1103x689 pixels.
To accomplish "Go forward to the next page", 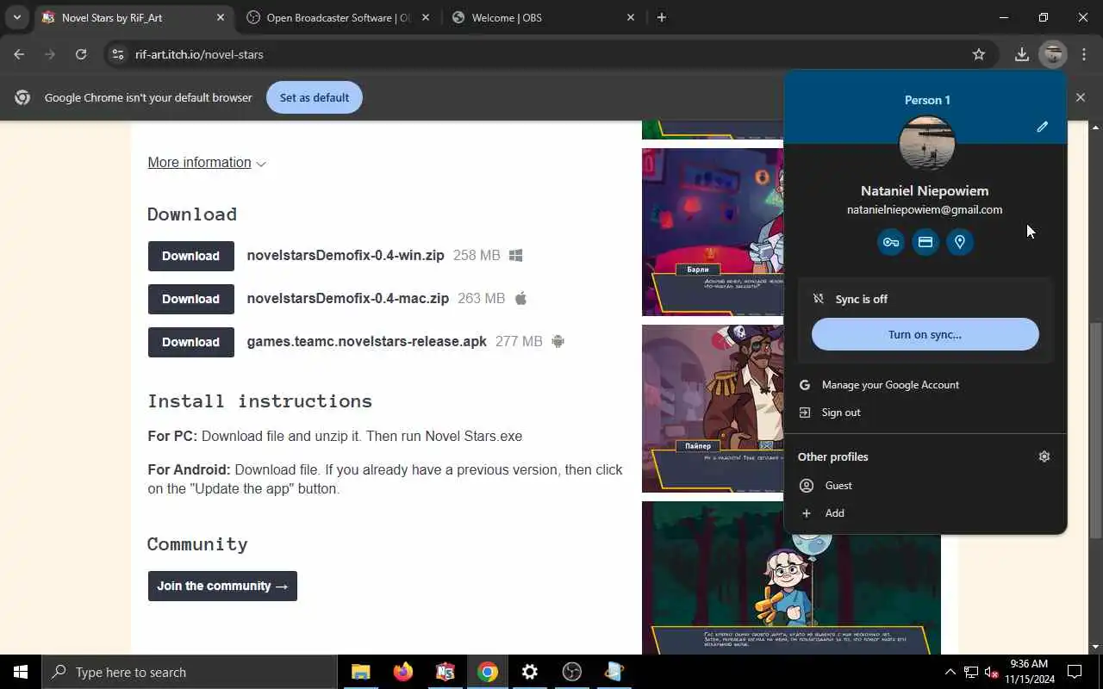I will [x=50, y=54].
